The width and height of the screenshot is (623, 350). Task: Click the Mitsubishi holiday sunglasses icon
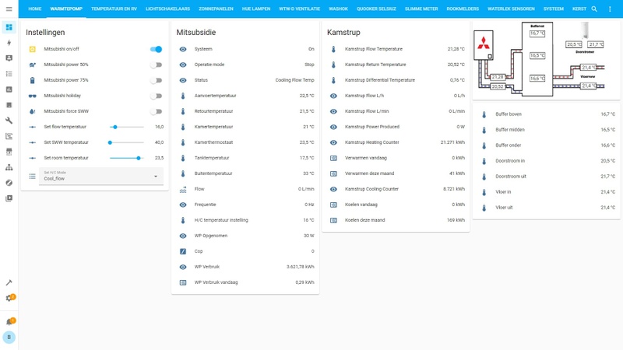click(x=33, y=96)
